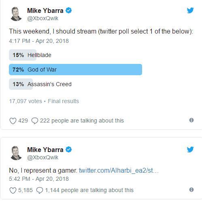Click "222 people are talking about this"
Viewport: 202px width, 203px height.
tap(82, 121)
